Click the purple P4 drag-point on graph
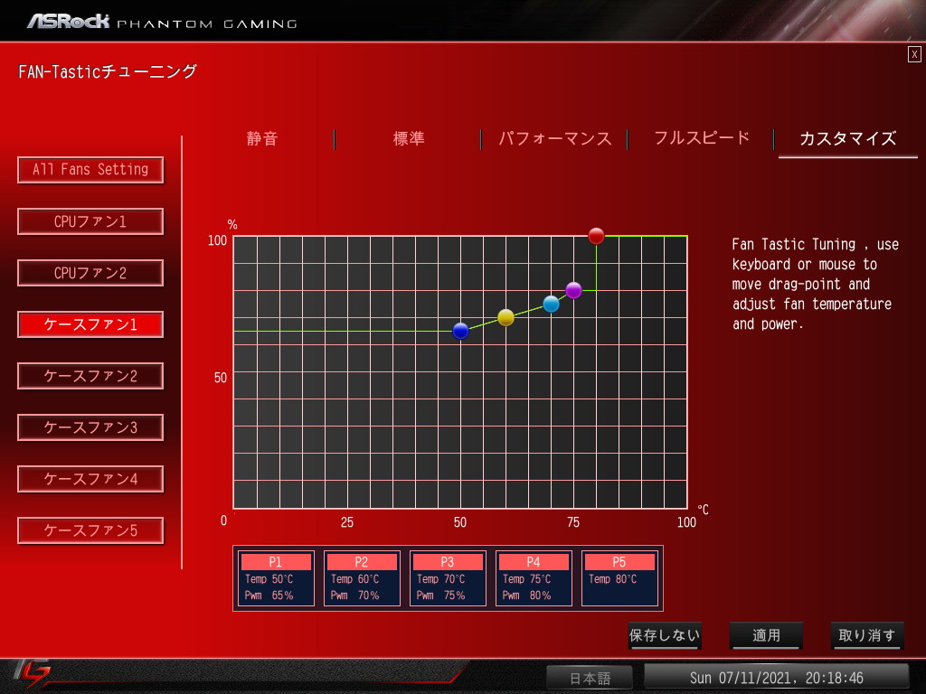This screenshot has height=694, width=926. pyautogui.click(x=573, y=290)
